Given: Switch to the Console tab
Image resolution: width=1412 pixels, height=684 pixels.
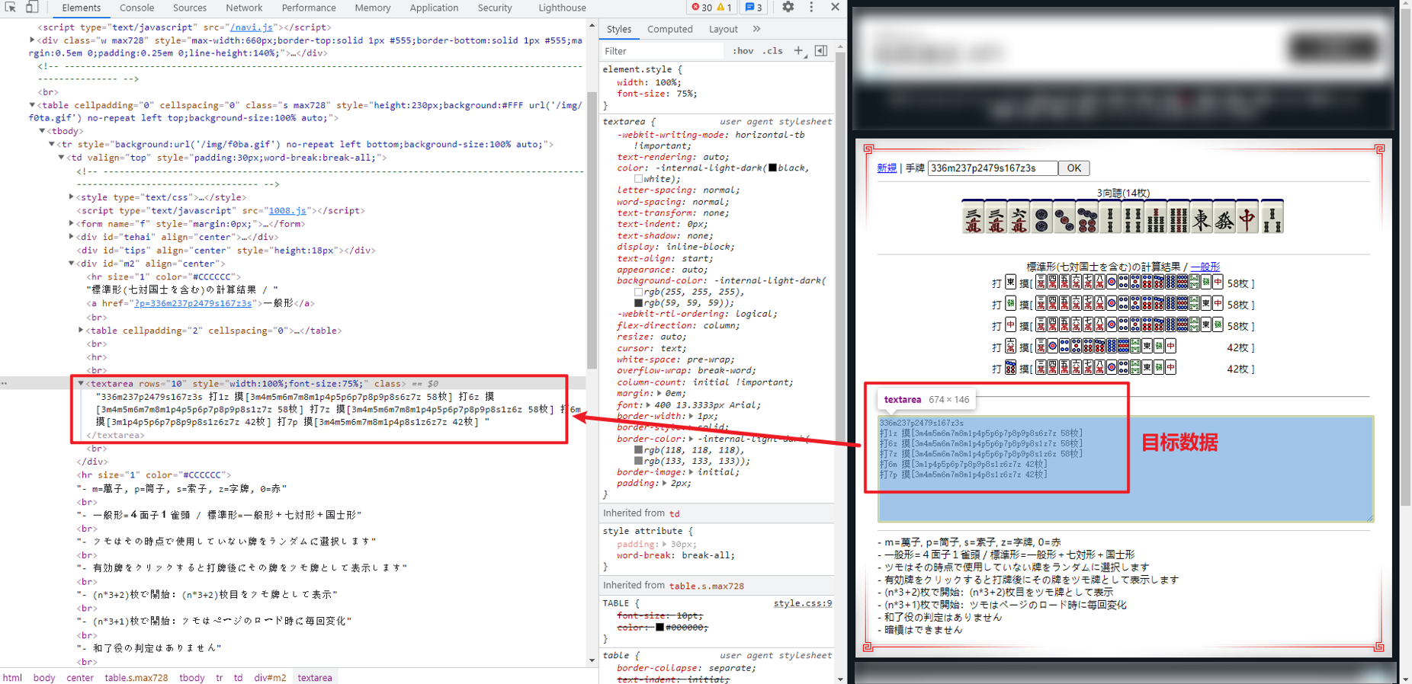Looking at the screenshot, I should tap(136, 8).
